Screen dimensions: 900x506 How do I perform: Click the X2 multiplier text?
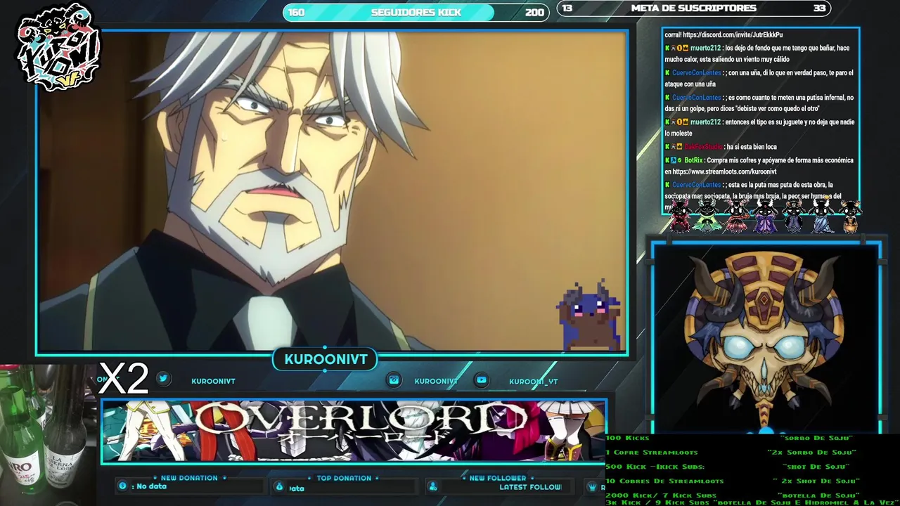pos(124,378)
